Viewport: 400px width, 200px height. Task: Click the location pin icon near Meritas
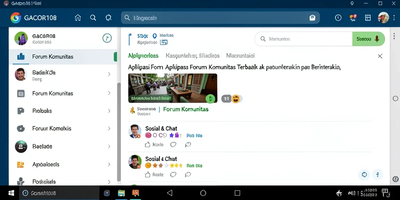click(x=154, y=36)
